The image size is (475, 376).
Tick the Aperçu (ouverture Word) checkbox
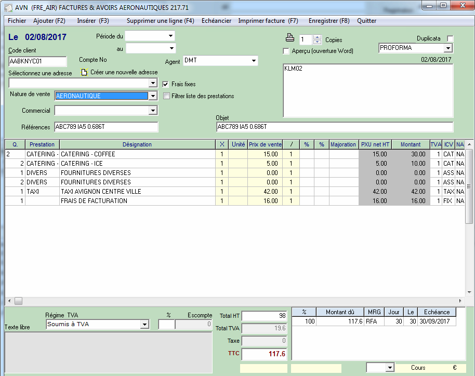coord(286,51)
